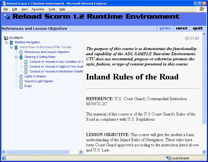Click the tree panel scroll right arrow
The width and height of the screenshot is (208, 162).
[80, 152]
